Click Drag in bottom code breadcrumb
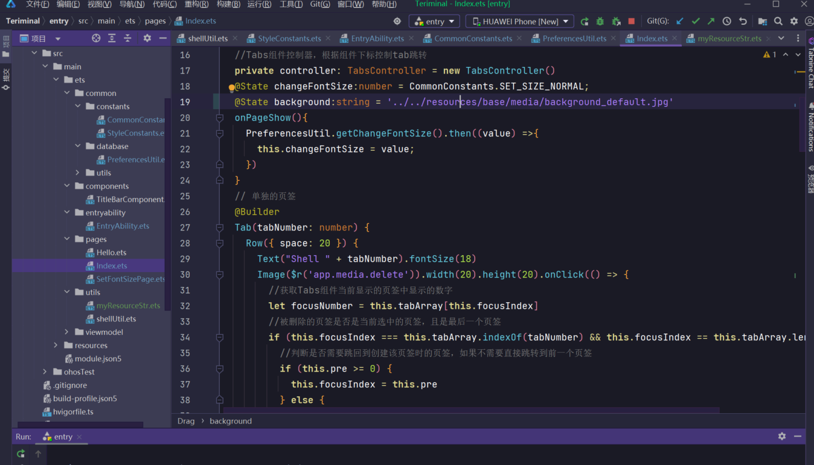 point(186,421)
